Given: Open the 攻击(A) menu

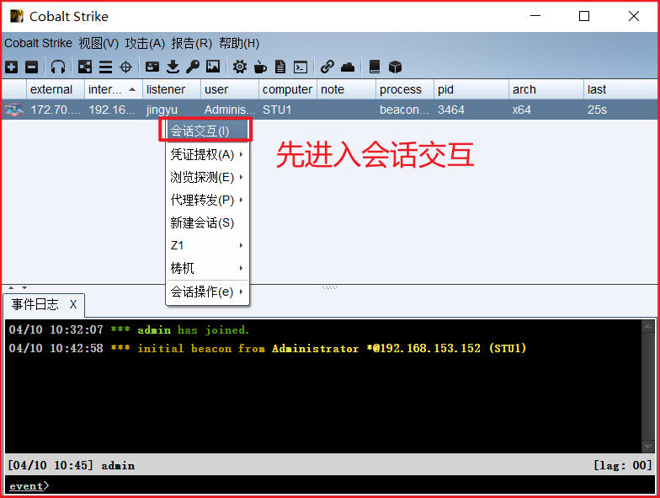Looking at the screenshot, I should pos(145,43).
